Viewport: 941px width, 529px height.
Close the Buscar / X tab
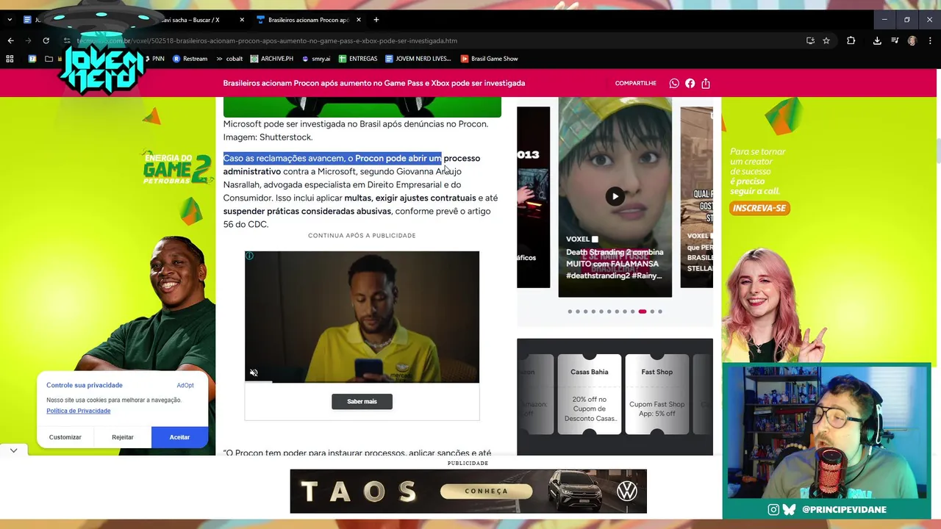point(241,20)
